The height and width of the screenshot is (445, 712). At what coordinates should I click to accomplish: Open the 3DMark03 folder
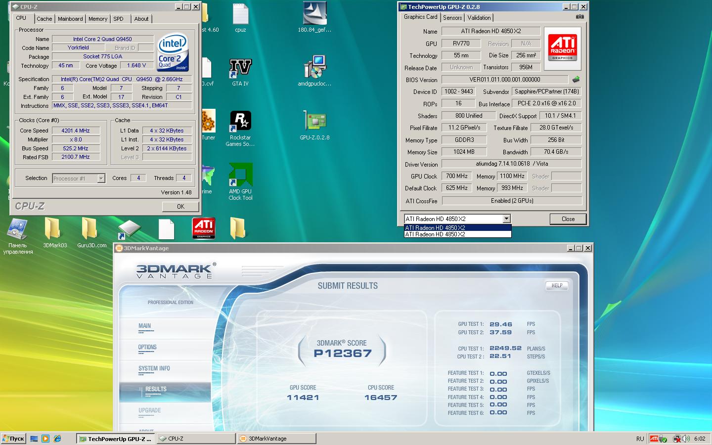tap(54, 232)
